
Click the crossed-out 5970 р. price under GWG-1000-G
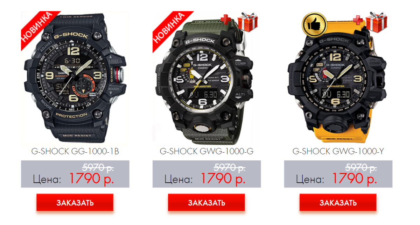click(229, 167)
